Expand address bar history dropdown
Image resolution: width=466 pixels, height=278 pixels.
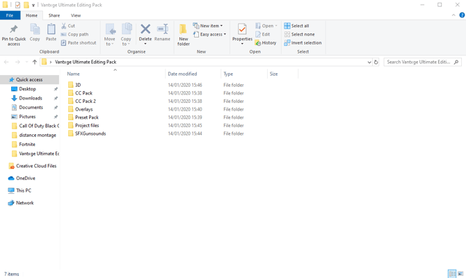coord(369,62)
